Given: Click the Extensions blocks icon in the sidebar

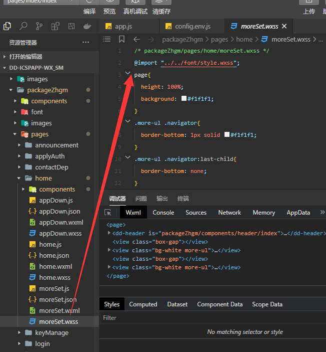Looking at the screenshot, I should [55, 26].
